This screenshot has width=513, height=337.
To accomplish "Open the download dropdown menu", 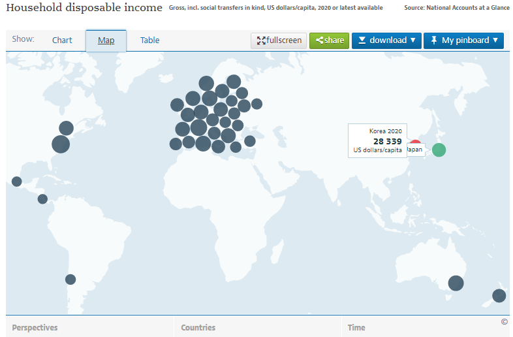I will 386,40.
